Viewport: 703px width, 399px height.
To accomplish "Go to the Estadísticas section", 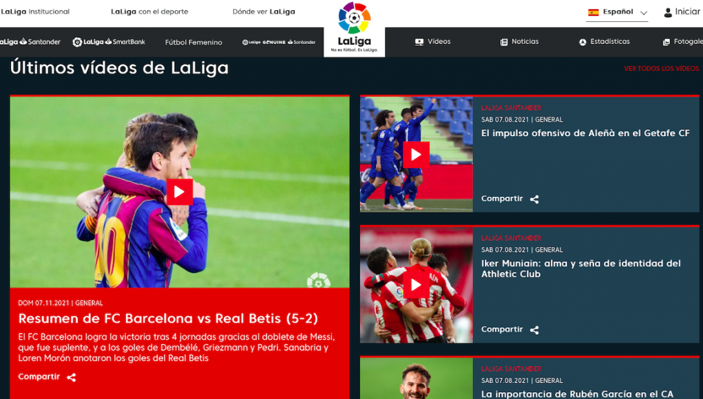I will click(605, 42).
